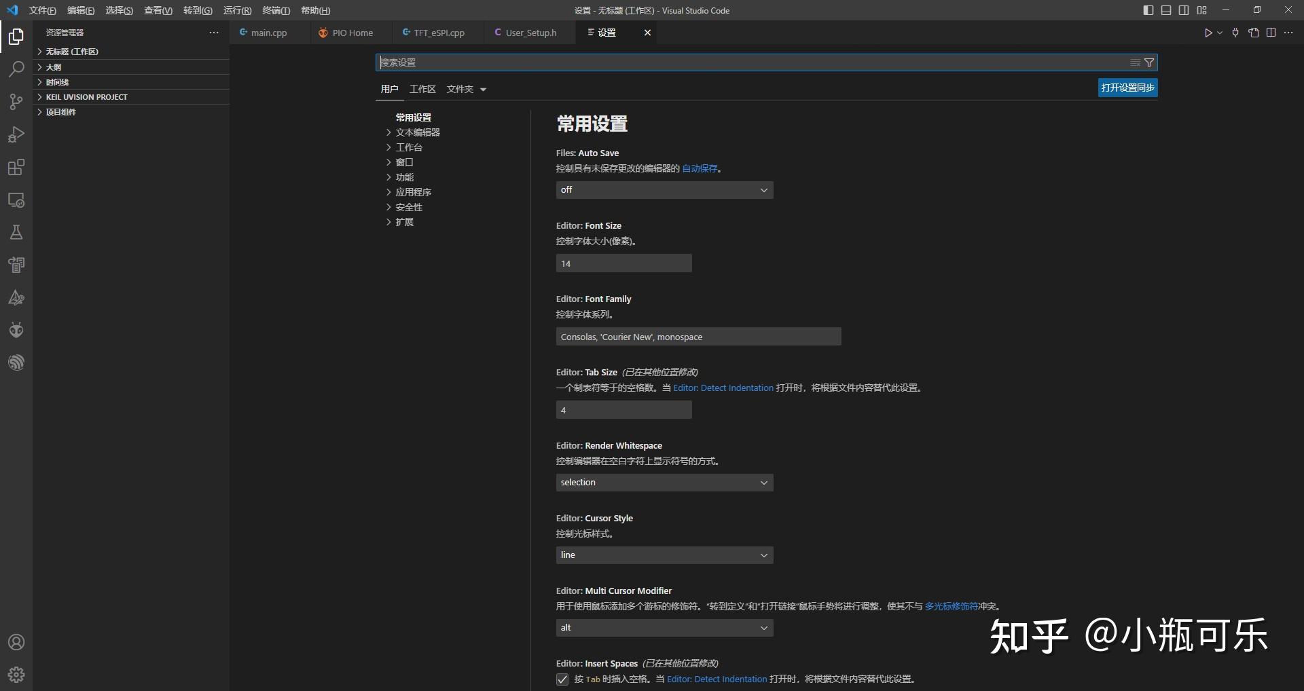Expand 无标题 (工作区) explorer section
The width and height of the screenshot is (1304, 691).
131,52
